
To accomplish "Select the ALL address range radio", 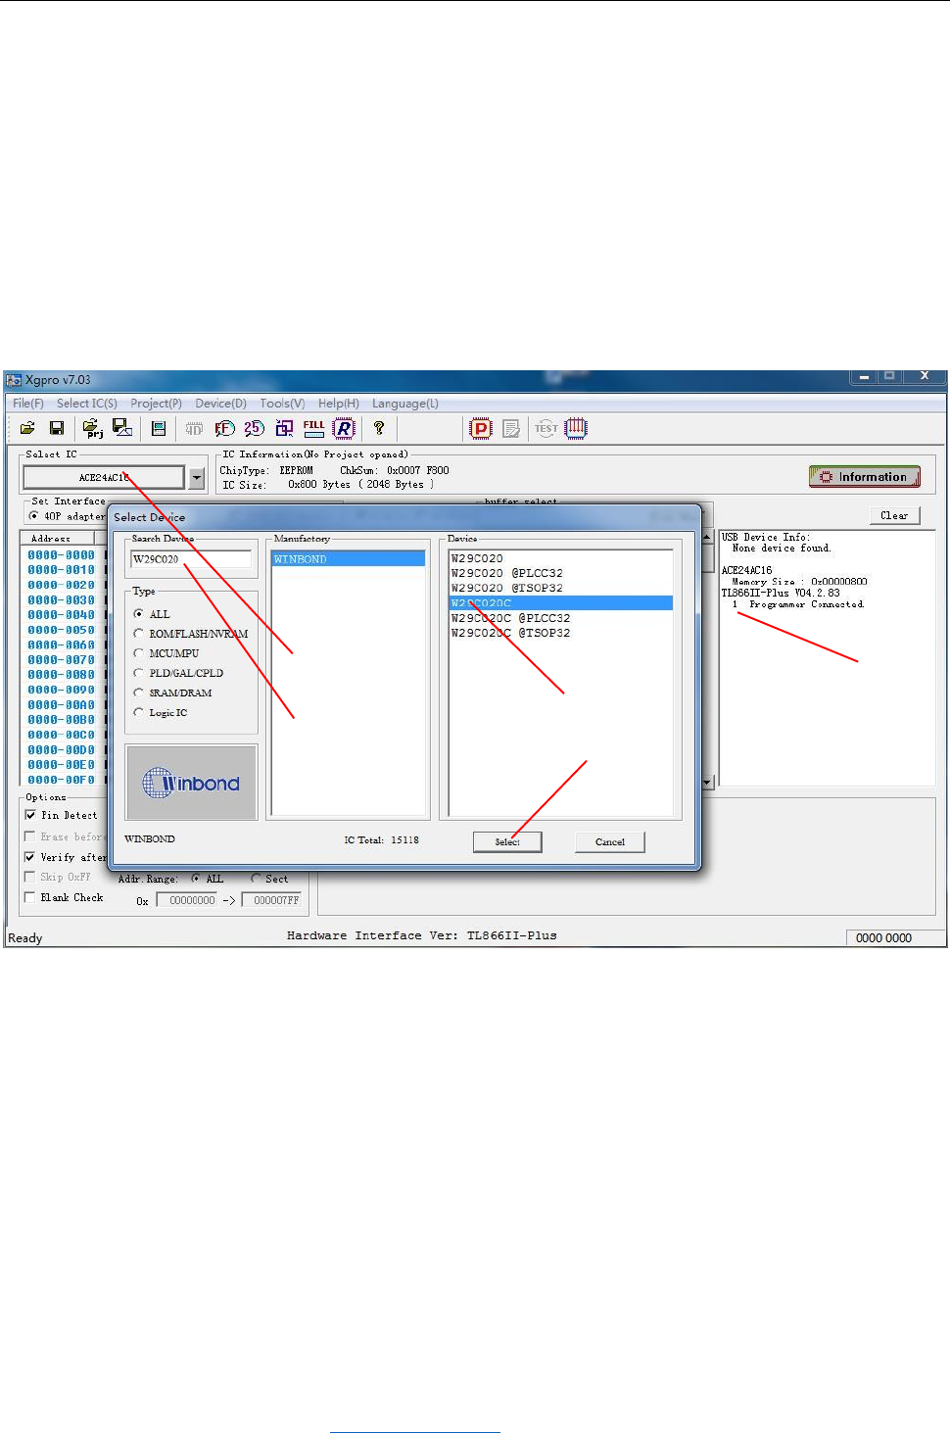I will click(x=196, y=879).
